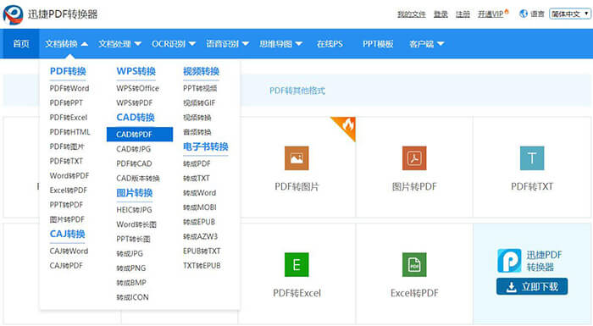Viewport: 593px width, 326px height.
Task: Click the 开通VIP link
Action: 490,14
